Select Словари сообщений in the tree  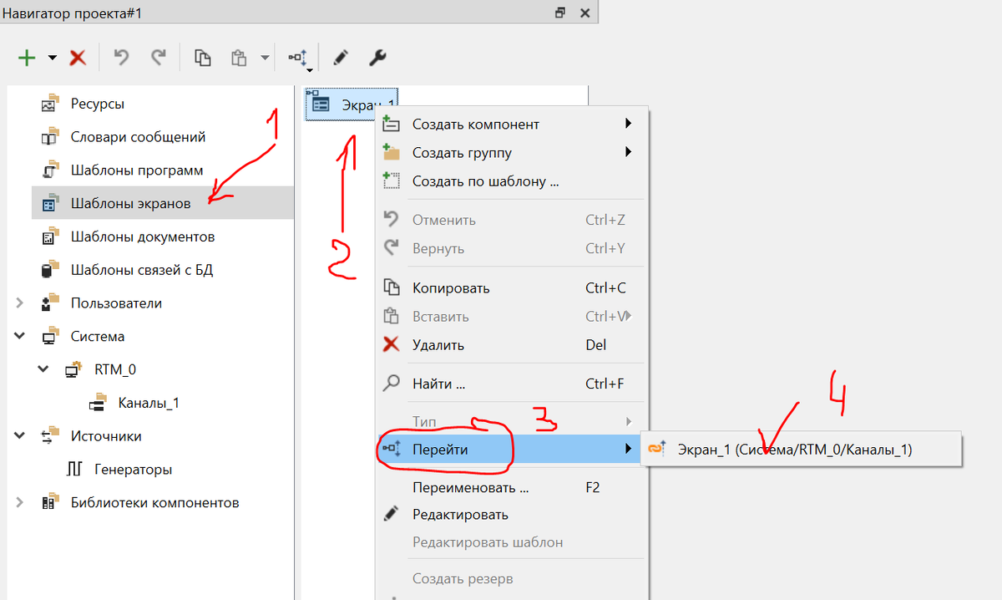[138, 137]
